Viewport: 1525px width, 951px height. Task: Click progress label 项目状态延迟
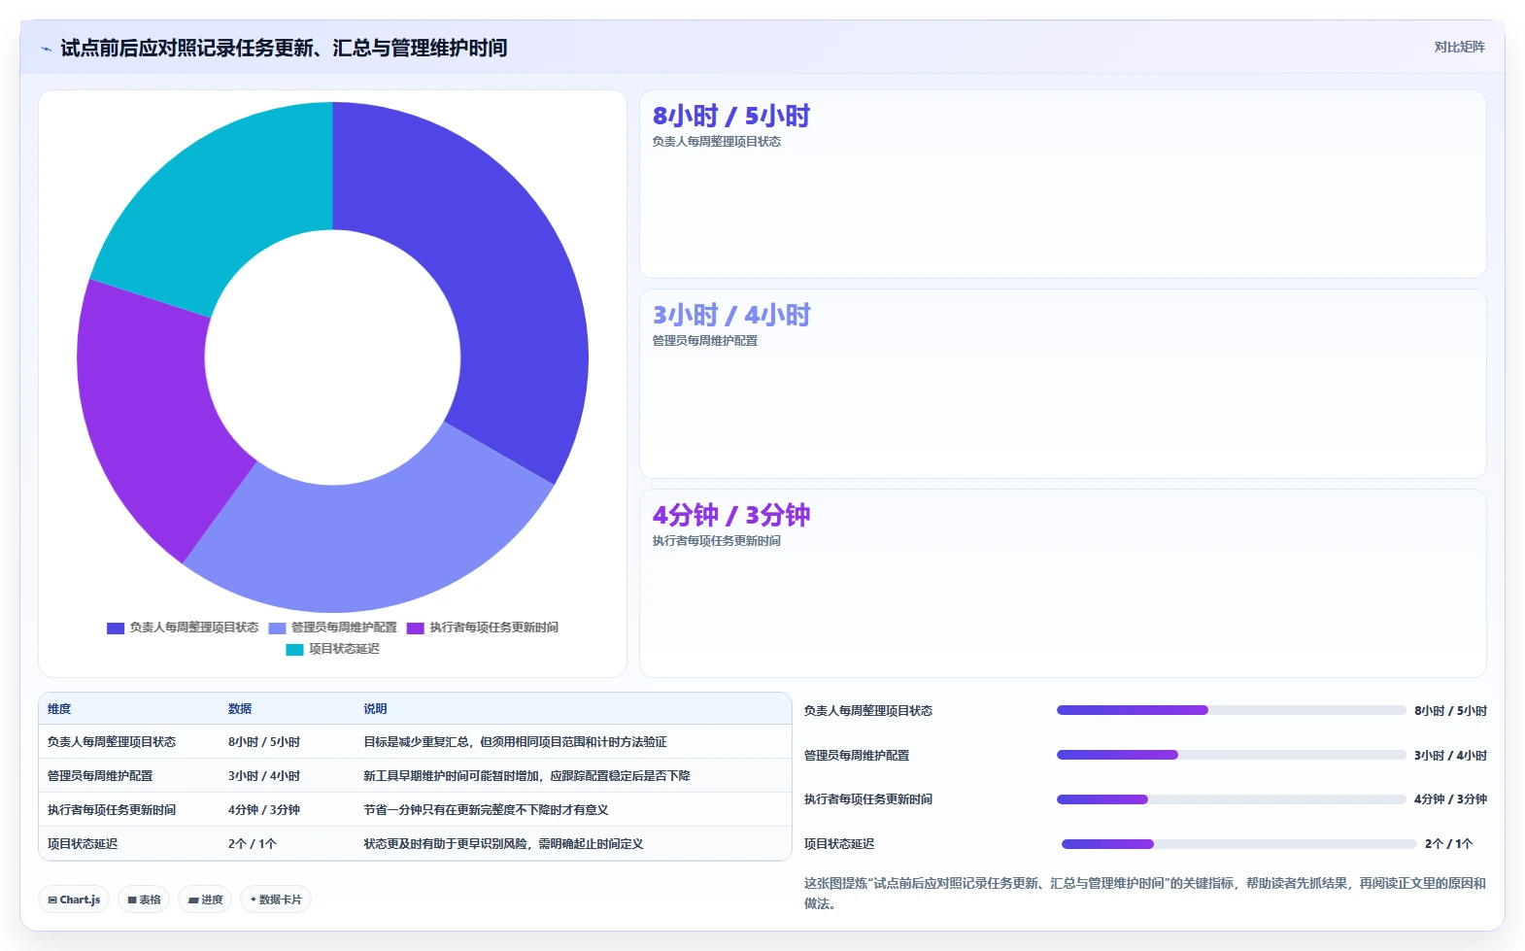[839, 844]
